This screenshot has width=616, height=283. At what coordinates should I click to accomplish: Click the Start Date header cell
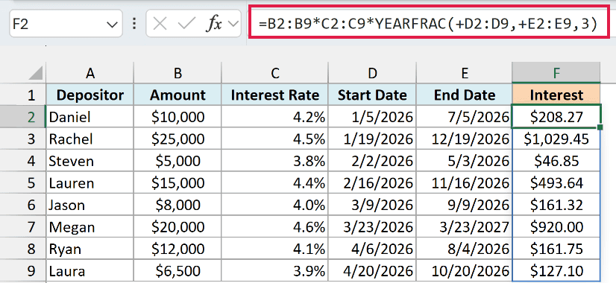(372, 95)
